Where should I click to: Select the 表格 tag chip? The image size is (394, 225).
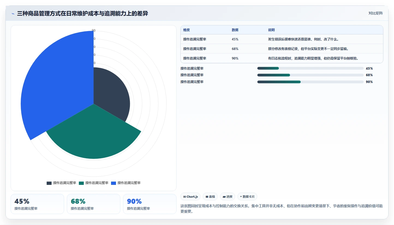pyautogui.click(x=210, y=197)
